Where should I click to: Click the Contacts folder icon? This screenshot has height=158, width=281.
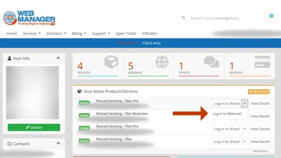point(10,144)
